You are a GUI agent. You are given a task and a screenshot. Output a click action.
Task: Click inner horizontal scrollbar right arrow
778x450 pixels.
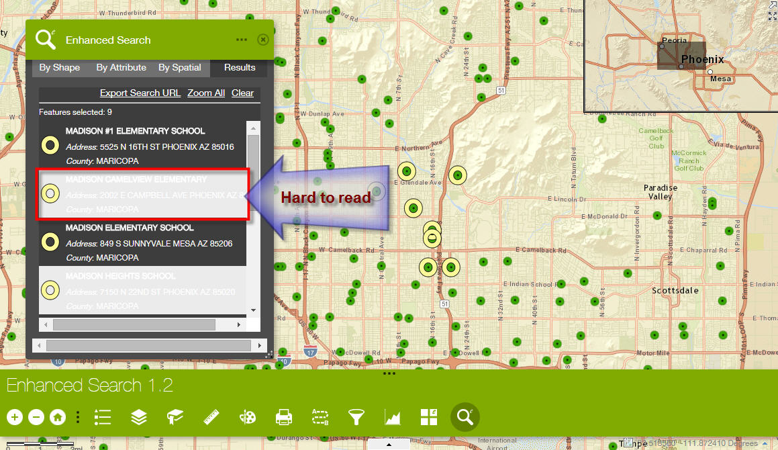(x=239, y=325)
